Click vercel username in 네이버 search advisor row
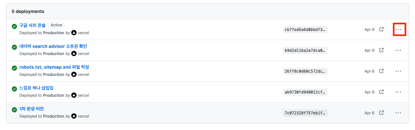 tap(83, 53)
